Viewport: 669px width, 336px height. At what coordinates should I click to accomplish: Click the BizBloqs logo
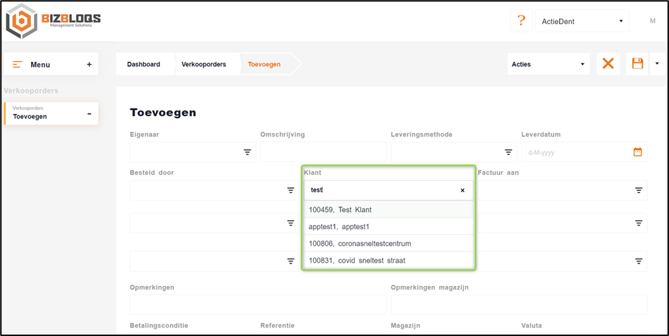(54, 21)
